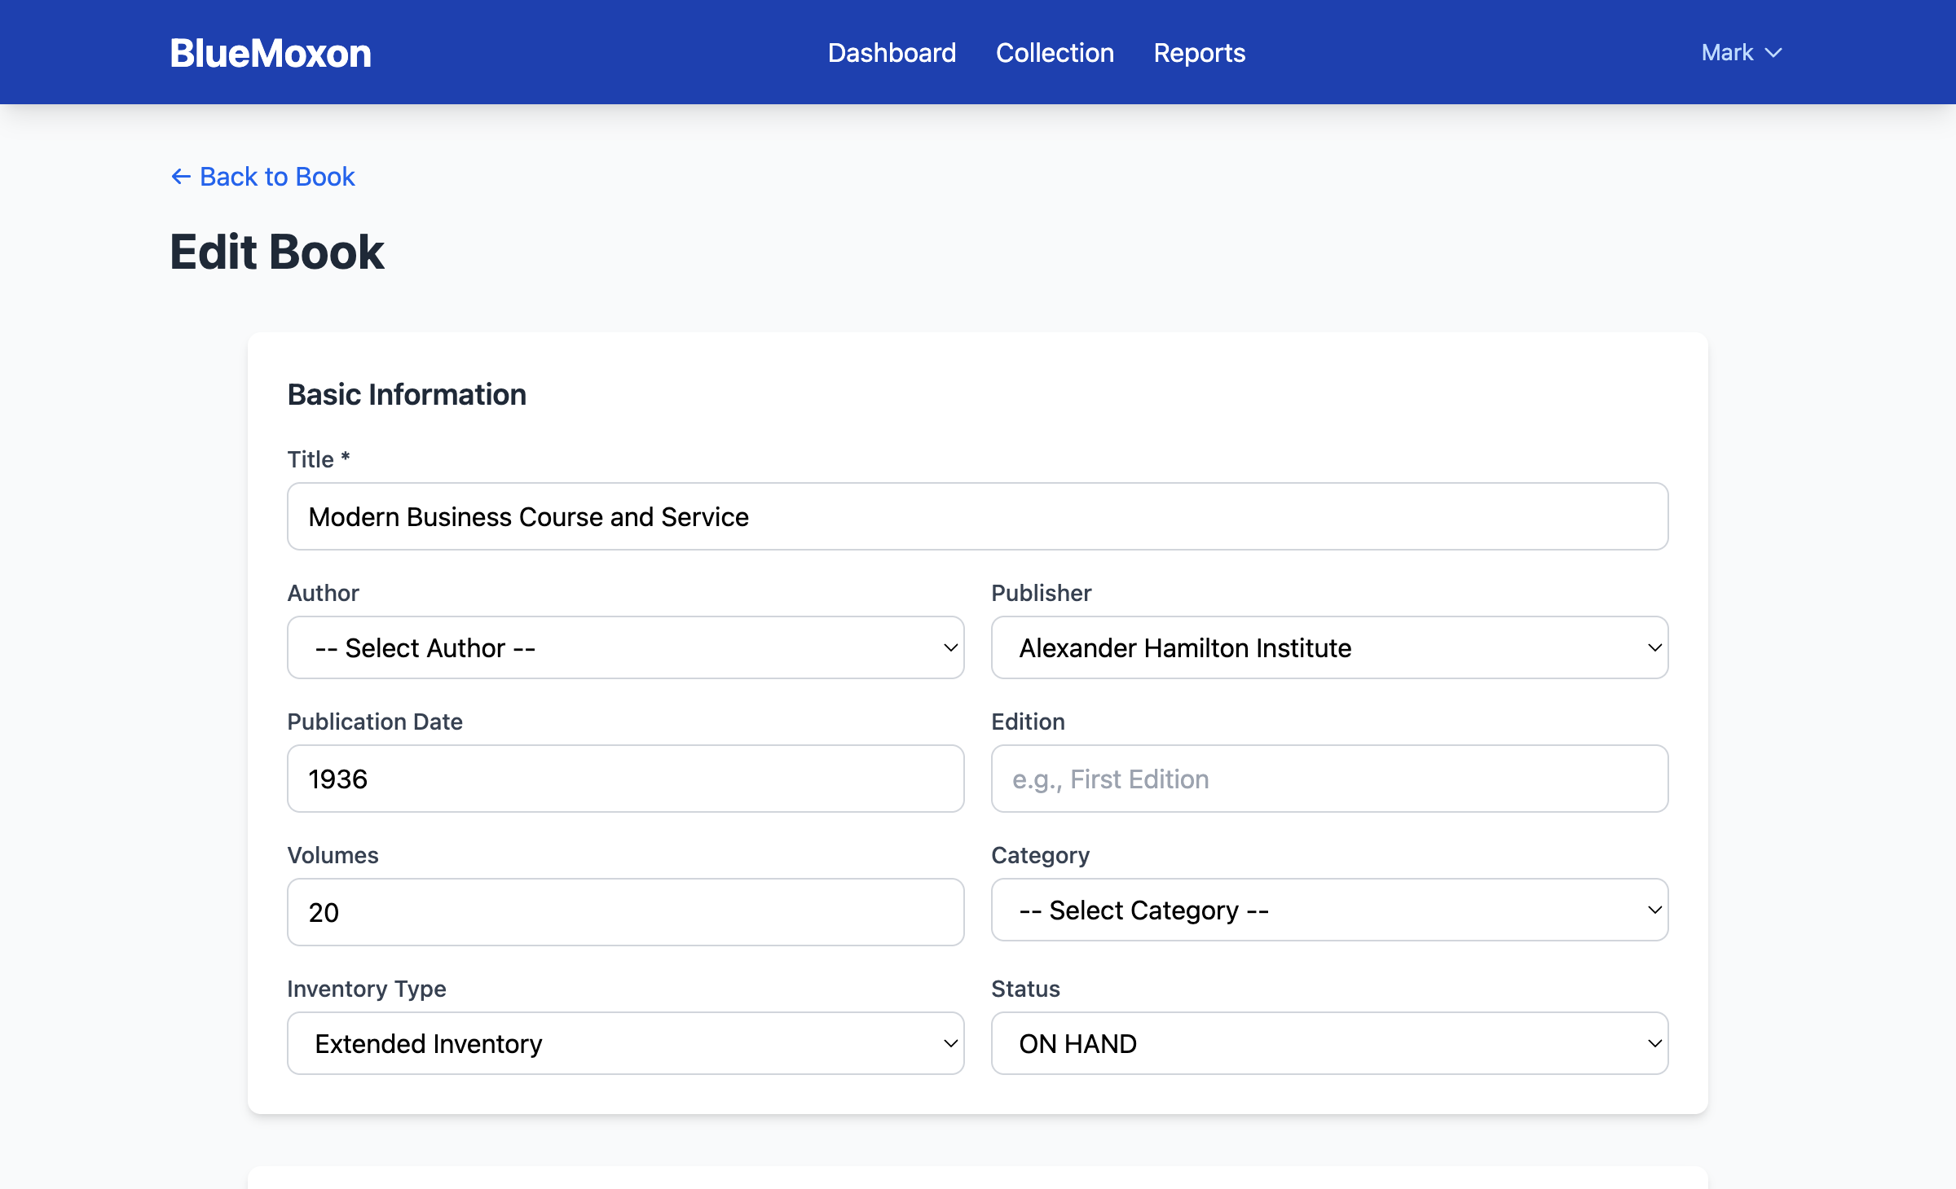1956x1189 pixels.
Task: Click the Author dropdown arrow
Action: tap(950, 647)
